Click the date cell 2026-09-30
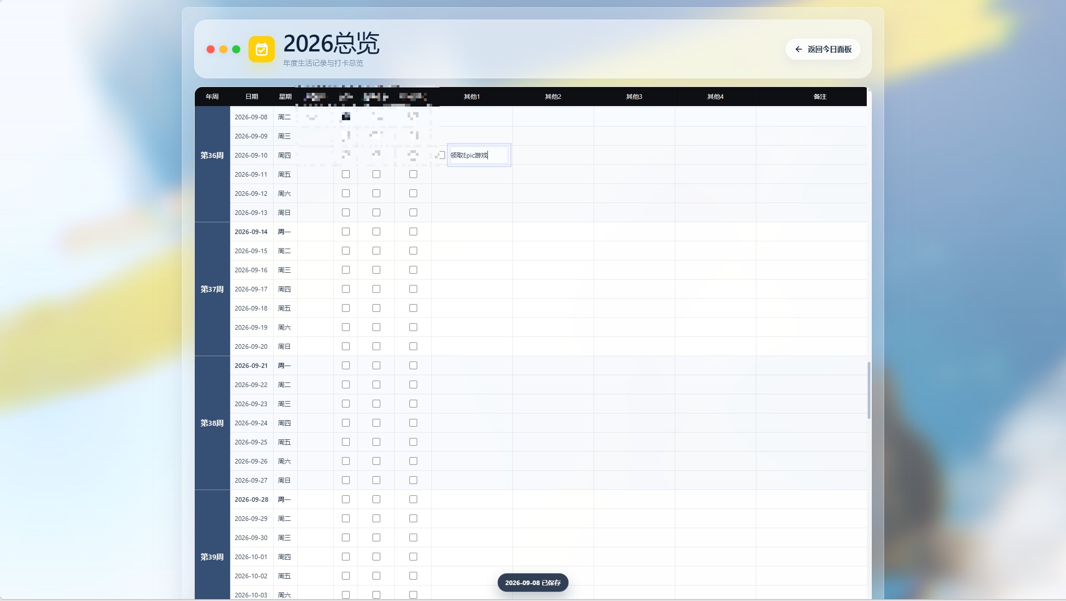 pos(251,538)
